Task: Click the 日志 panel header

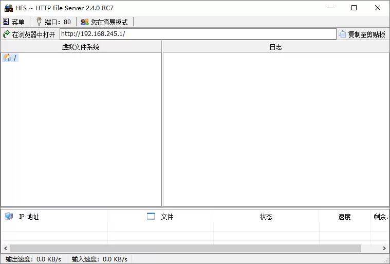Action: (x=276, y=47)
